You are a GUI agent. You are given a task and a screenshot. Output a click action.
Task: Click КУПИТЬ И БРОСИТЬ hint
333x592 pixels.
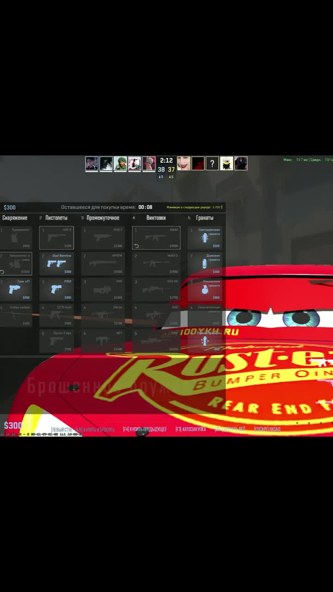tap(83, 430)
